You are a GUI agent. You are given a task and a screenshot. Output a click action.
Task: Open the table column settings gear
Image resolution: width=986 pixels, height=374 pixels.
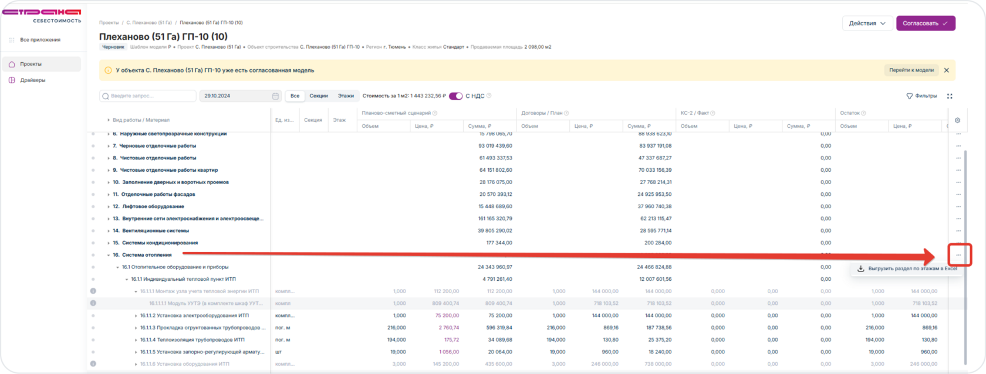pos(957,120)
